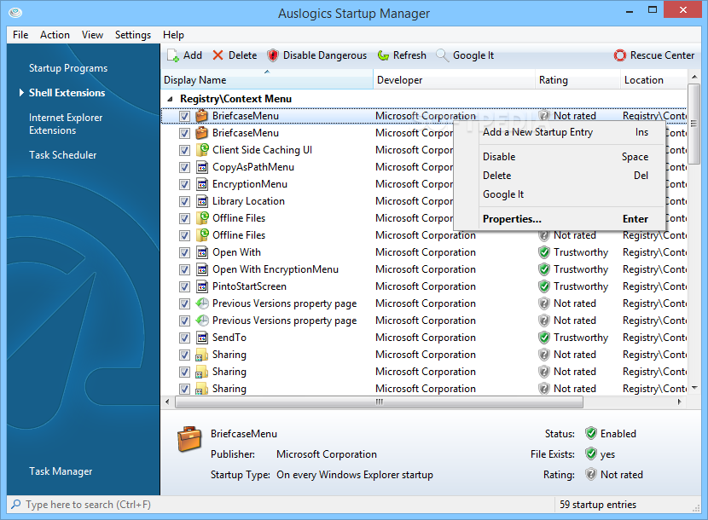Open the File menu

click(20, 35)
